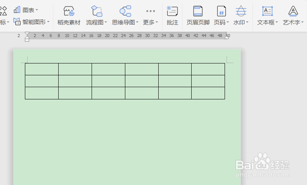
Task: Expand the 文本框 dropdown arrow
Action: [x=276, y=22]
